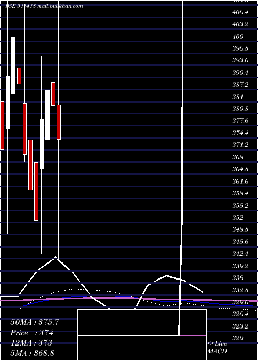The width and height of the screenshot is (258, 361).
Task: Select the 387.2 price label
Action: pos(240,85)
